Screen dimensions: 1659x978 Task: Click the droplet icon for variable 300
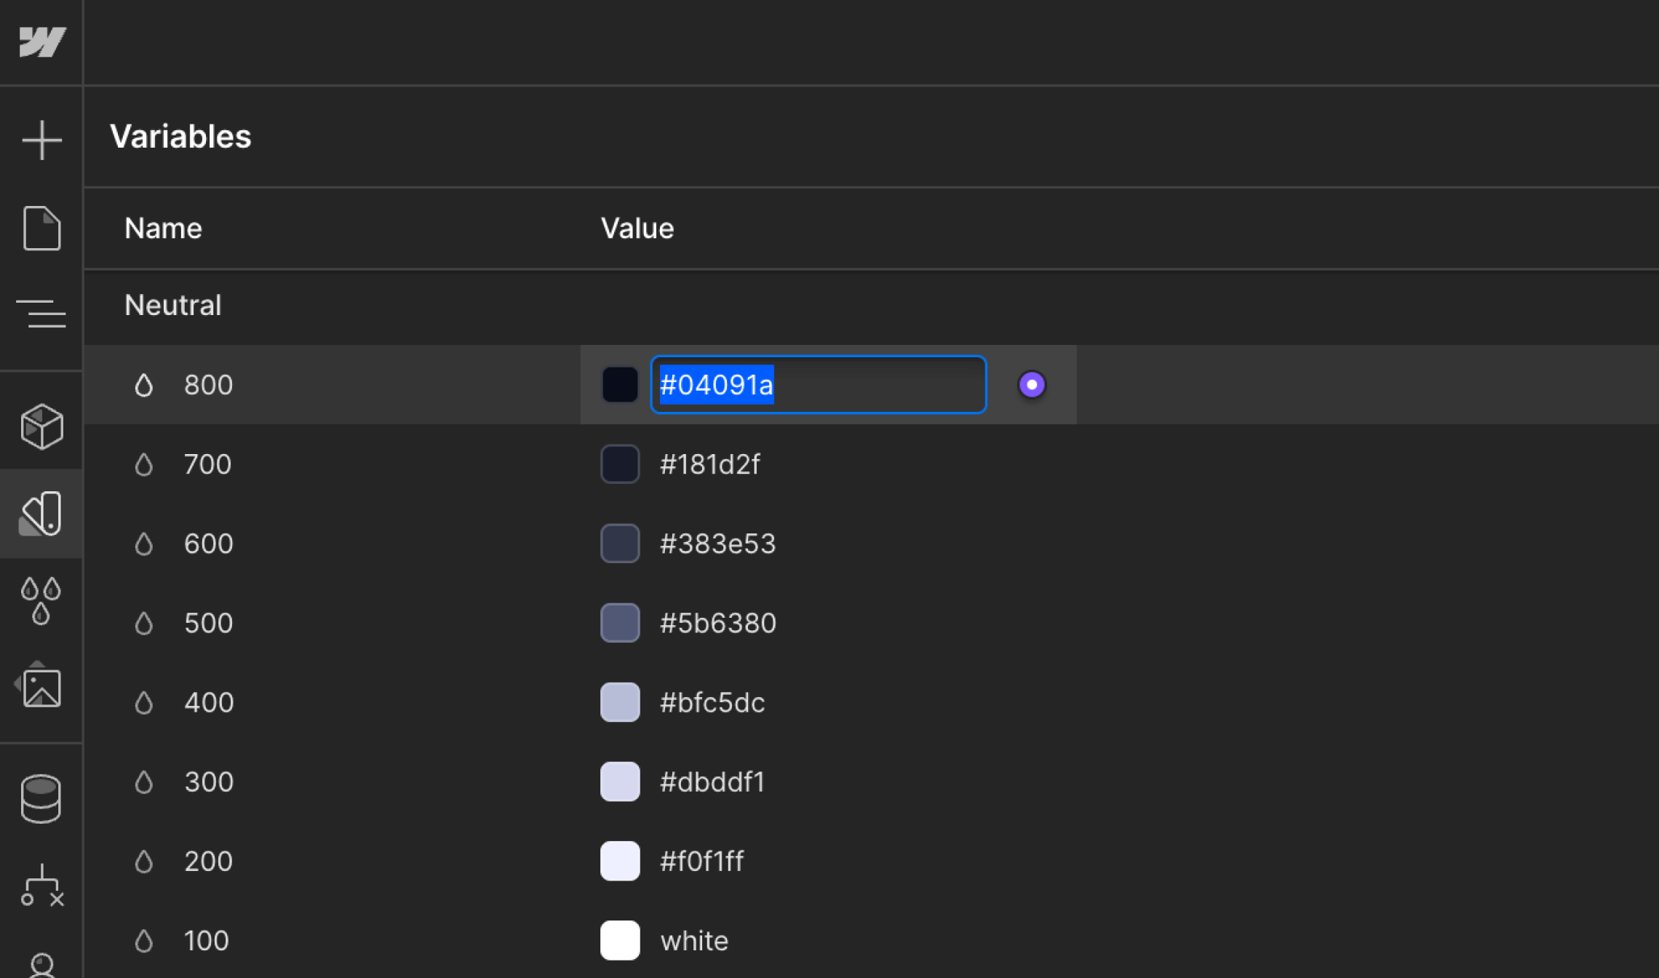[144, 781]
